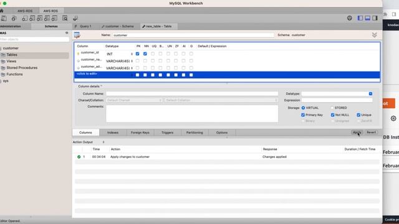Expand the Tables node in schema tree
The image size is (399, 224).
pyautogui.click(x=12, y=55)
